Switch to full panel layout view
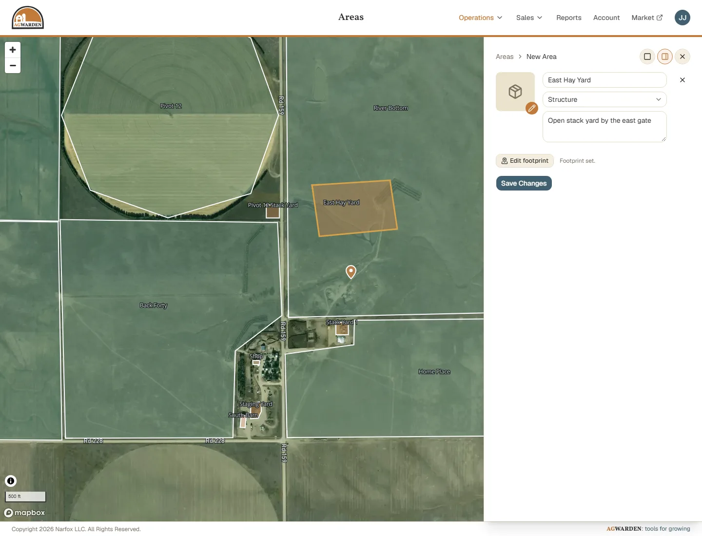This screenshot has width=702, height=536. [647, 57]
